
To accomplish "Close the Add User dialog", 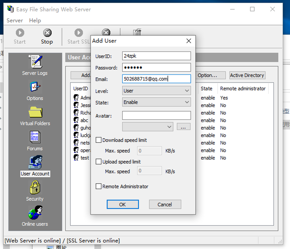I will [x=189, y=41].
